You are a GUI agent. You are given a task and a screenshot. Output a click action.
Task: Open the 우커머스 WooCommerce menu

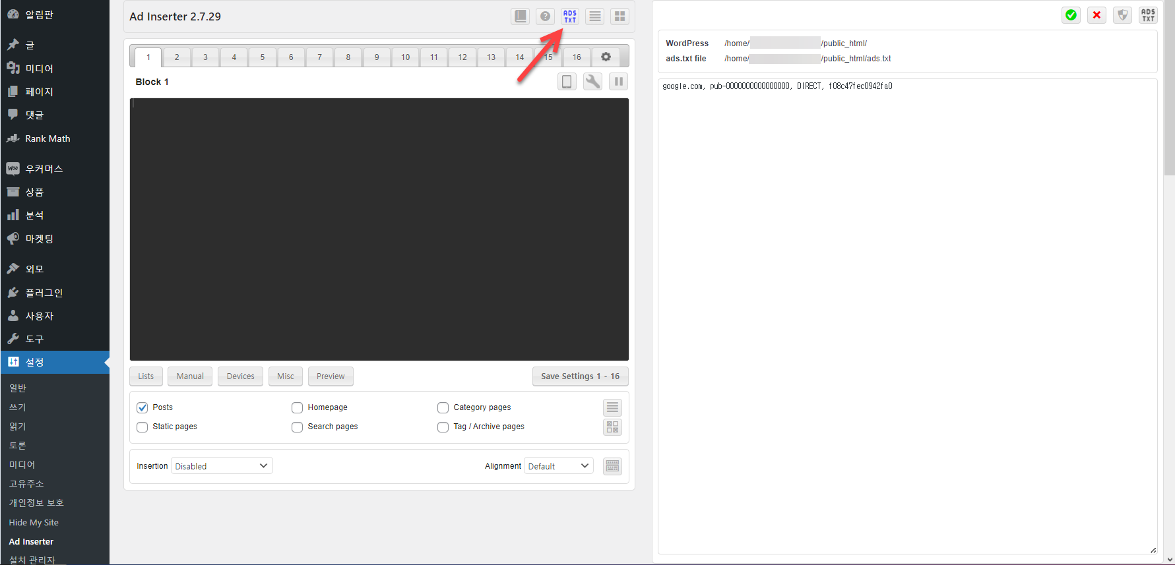point(55,169)
